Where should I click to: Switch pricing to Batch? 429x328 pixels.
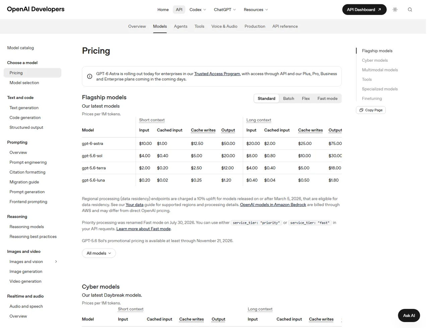pos(289,99)
